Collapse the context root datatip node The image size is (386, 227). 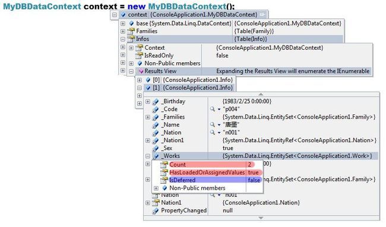tap(115, 15)
